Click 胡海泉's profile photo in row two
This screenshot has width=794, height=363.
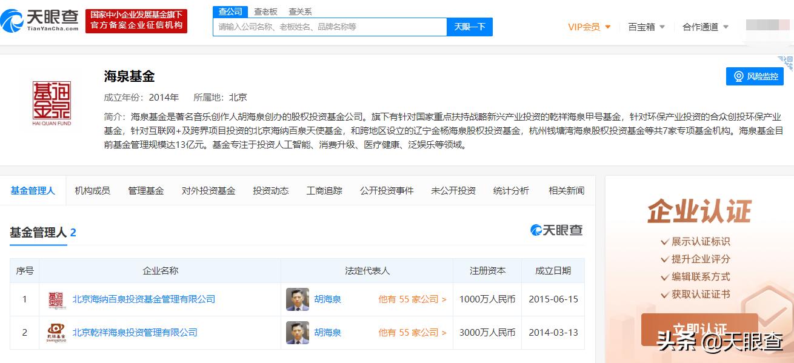coord(296,332)
